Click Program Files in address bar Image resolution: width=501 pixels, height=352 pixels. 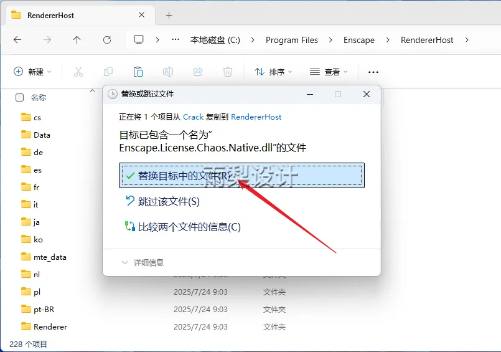[x=292, y=40]
